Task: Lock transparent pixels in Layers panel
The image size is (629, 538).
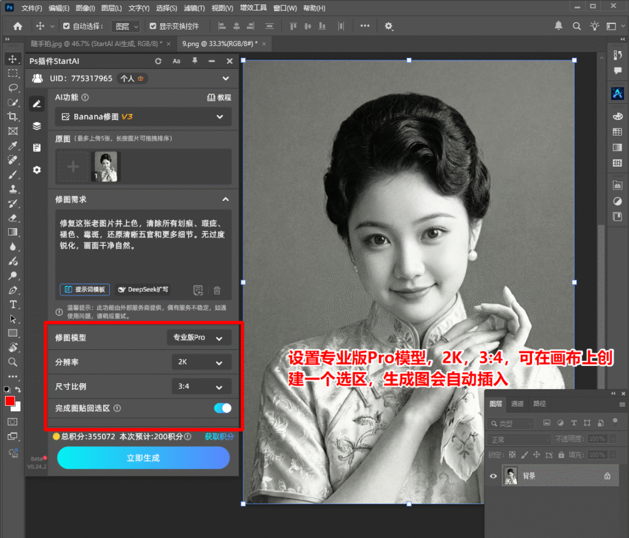Action: (512, 455)
